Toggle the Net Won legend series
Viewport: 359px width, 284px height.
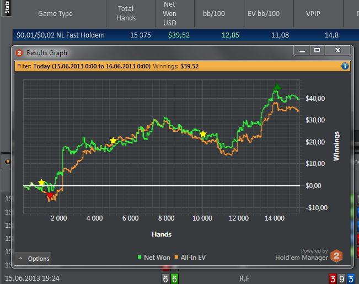154,257
